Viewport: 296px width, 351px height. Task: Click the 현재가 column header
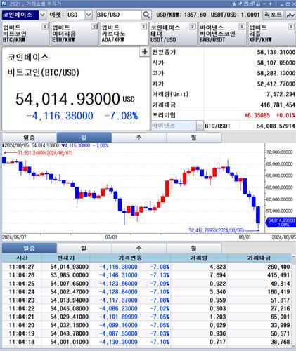(x=66, y=258)
